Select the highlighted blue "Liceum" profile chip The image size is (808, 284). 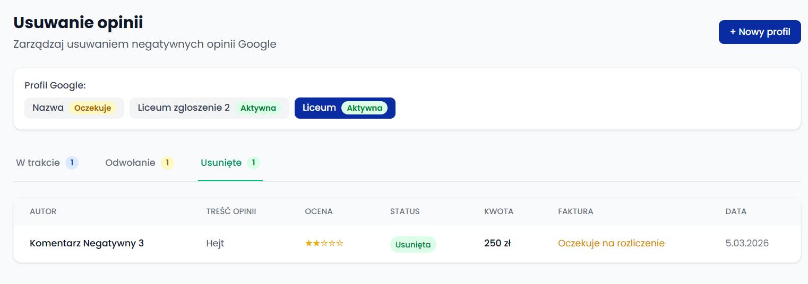345,108
